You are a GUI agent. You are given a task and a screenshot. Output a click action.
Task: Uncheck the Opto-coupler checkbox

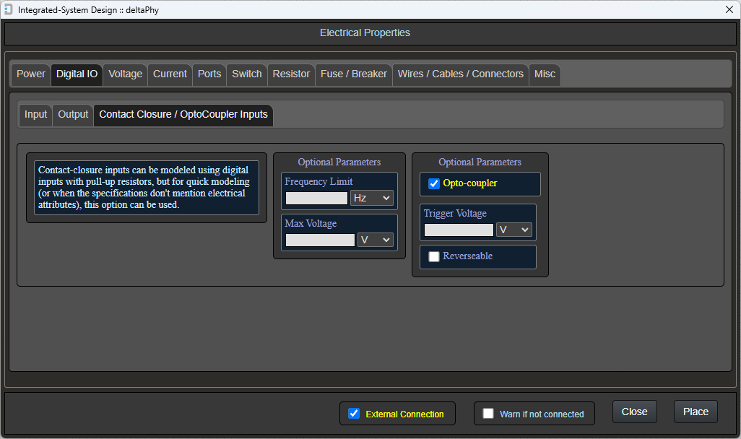click(434, 183)
